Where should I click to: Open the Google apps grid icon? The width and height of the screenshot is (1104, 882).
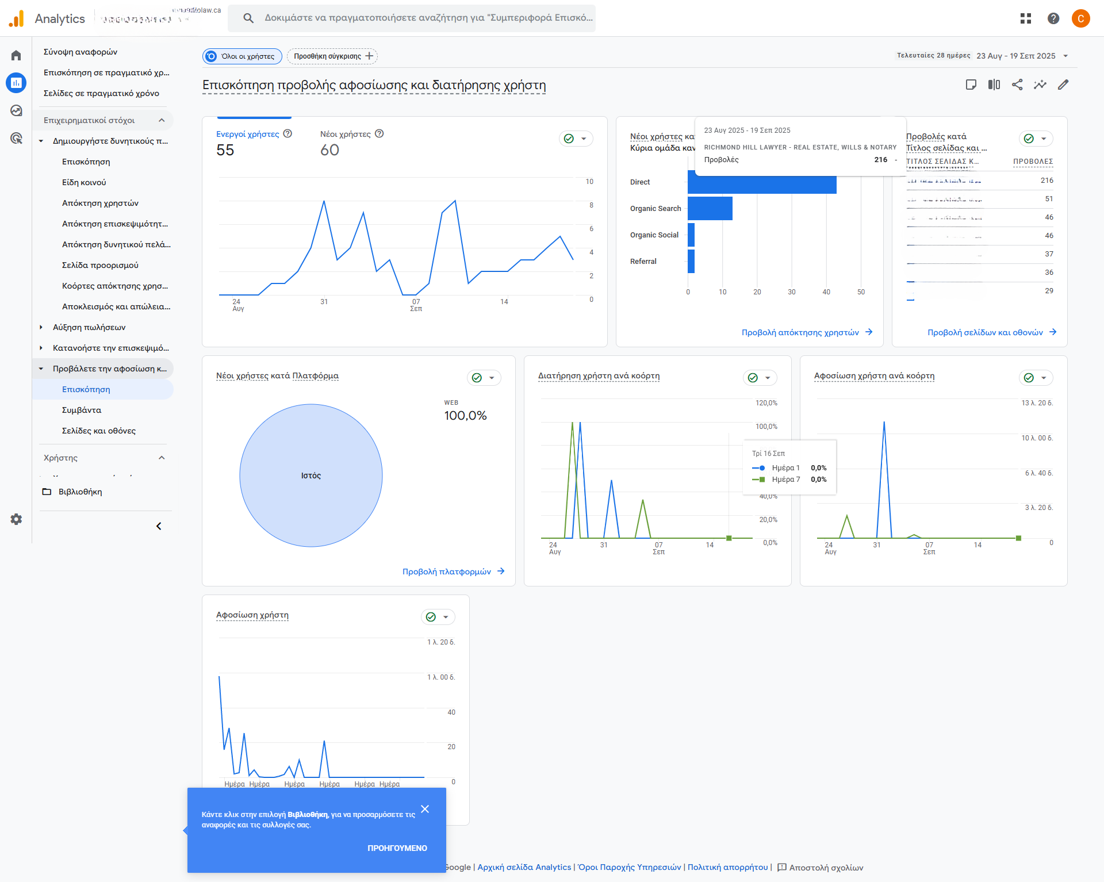point(1026,18)
